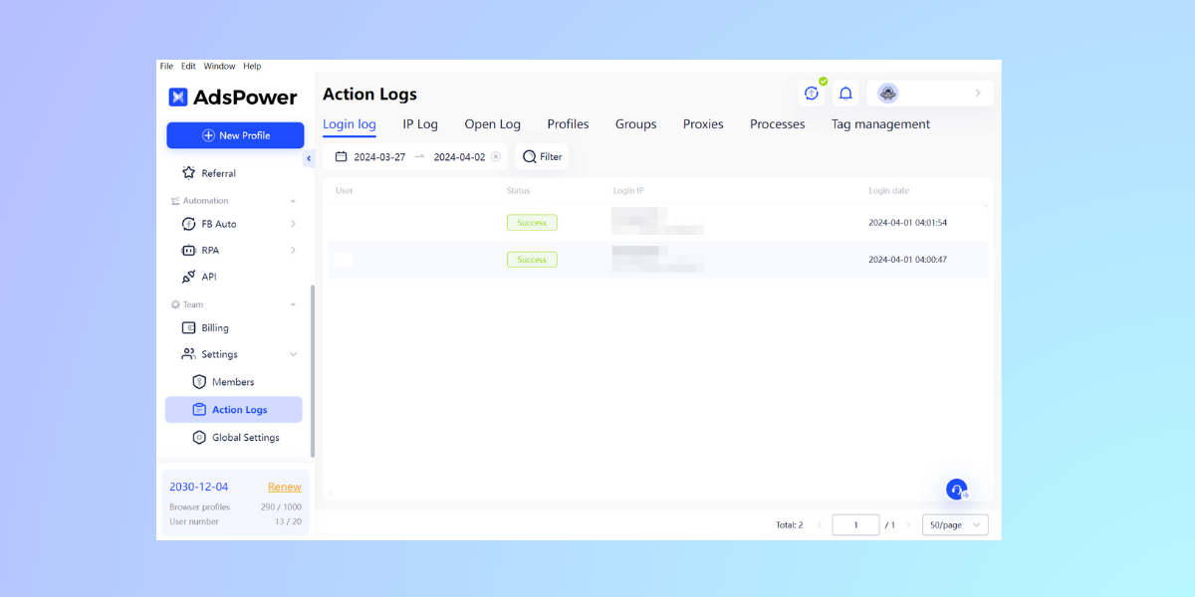The width and height of the screenshot is (1195, 597).
Task: Click the Renew link
Action: coord(285,487)
